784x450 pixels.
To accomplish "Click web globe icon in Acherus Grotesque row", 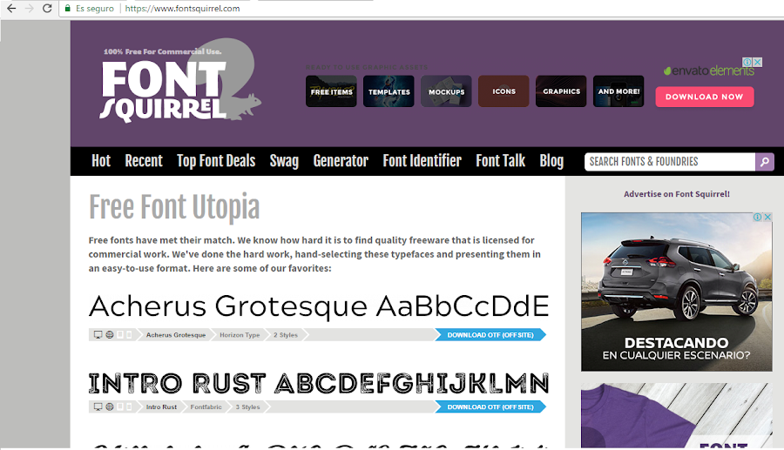I will coord(110,334).
